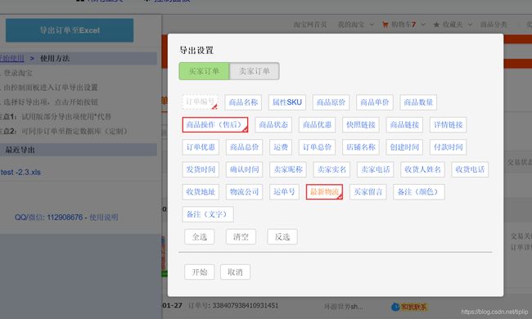Select the 最近导出 section header
The image size is (532, 319).
20,150
